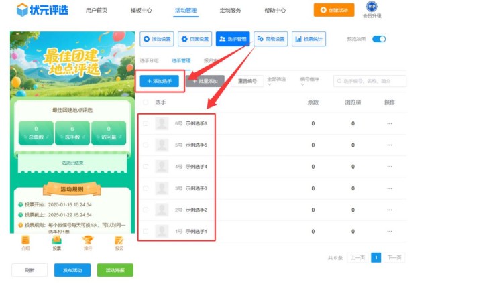Open 投票统计 chart button

click(x=309, y=39)
